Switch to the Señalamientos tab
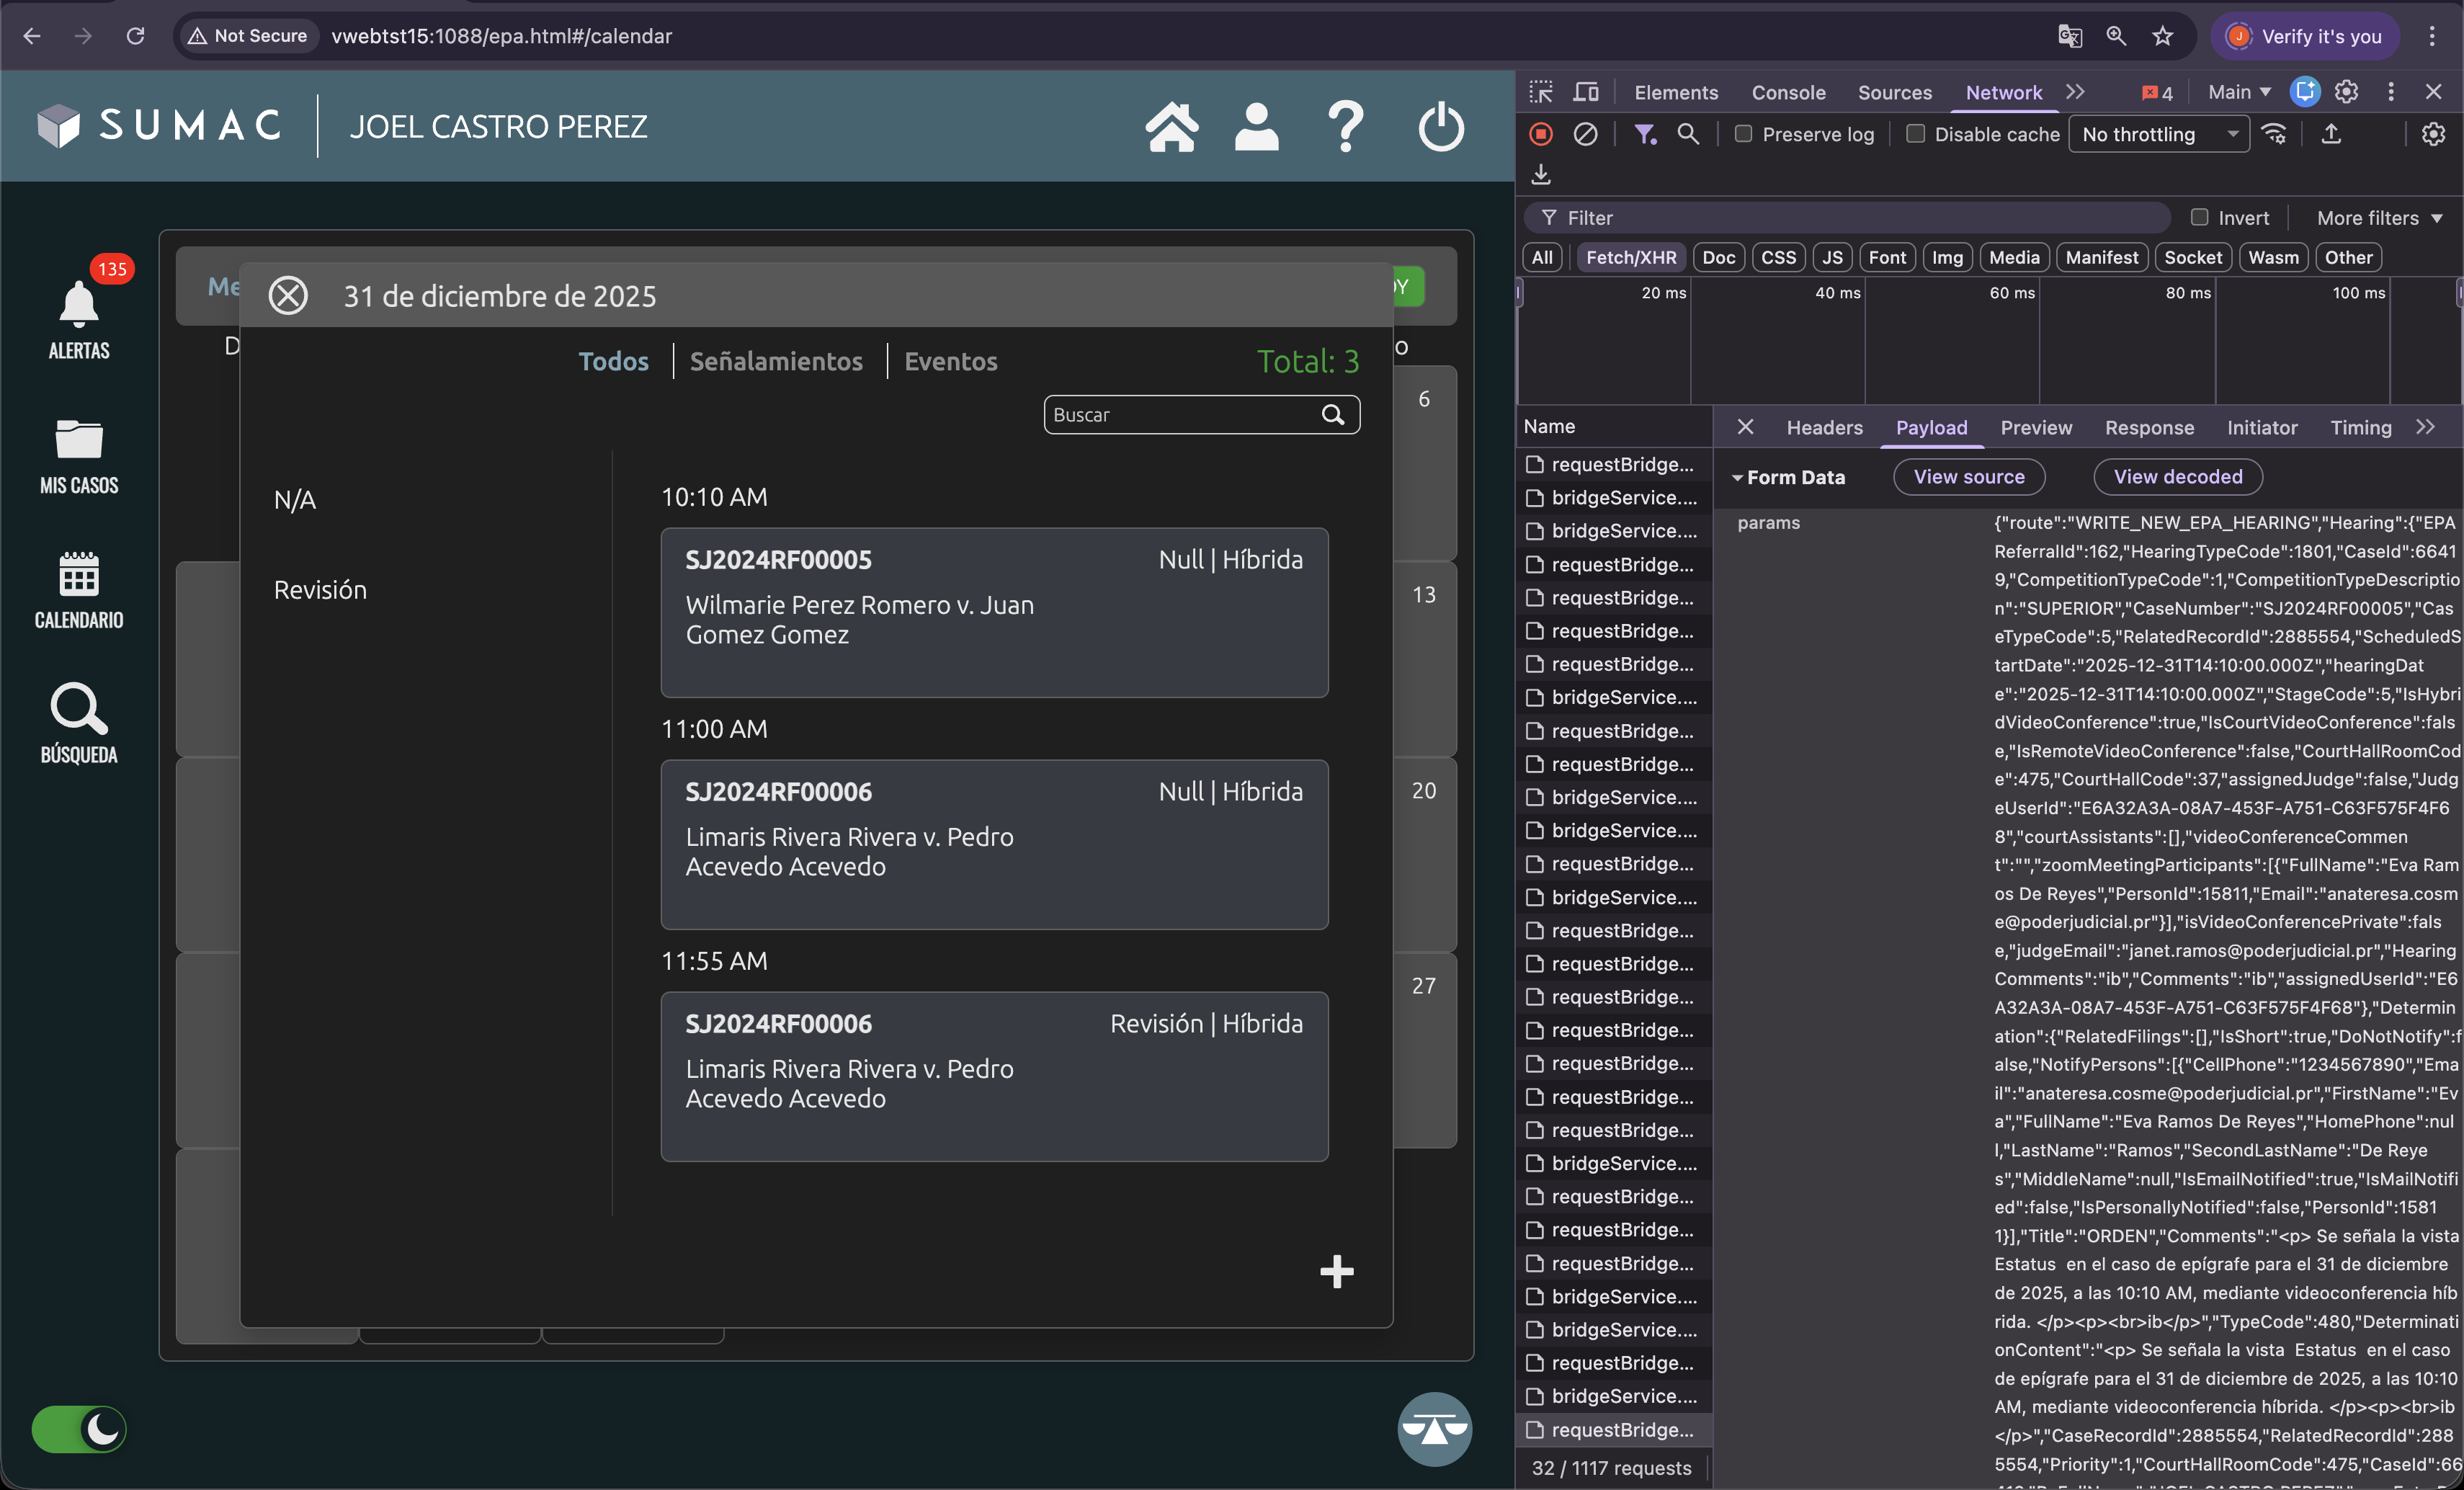Image resolution: width=2464 pixels, height=1490 pixels. point(776,361)
